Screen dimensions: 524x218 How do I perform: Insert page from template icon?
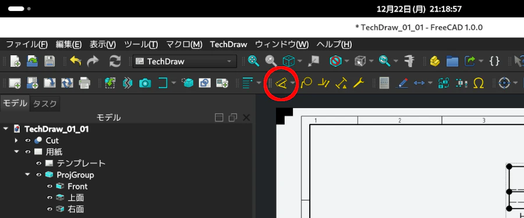(33, 83)
